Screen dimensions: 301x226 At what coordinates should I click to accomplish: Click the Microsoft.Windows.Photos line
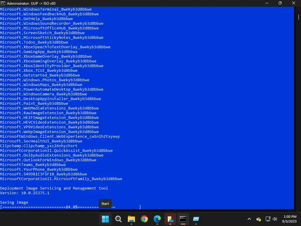[x=45, y=80]
